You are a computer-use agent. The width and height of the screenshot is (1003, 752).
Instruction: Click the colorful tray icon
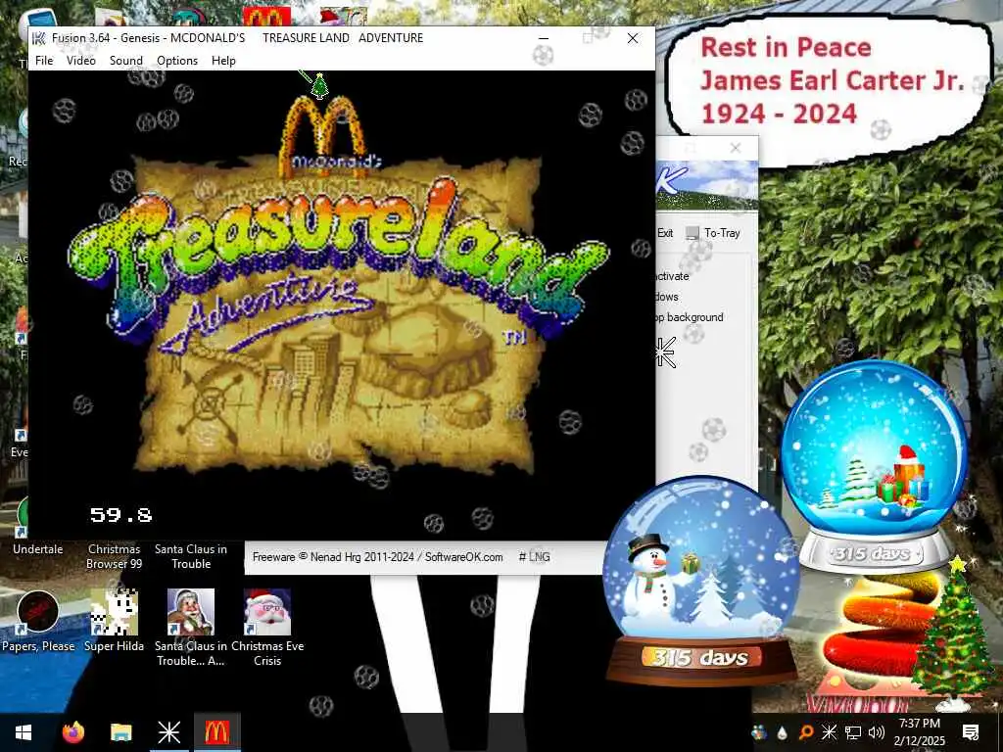(759, 732)
